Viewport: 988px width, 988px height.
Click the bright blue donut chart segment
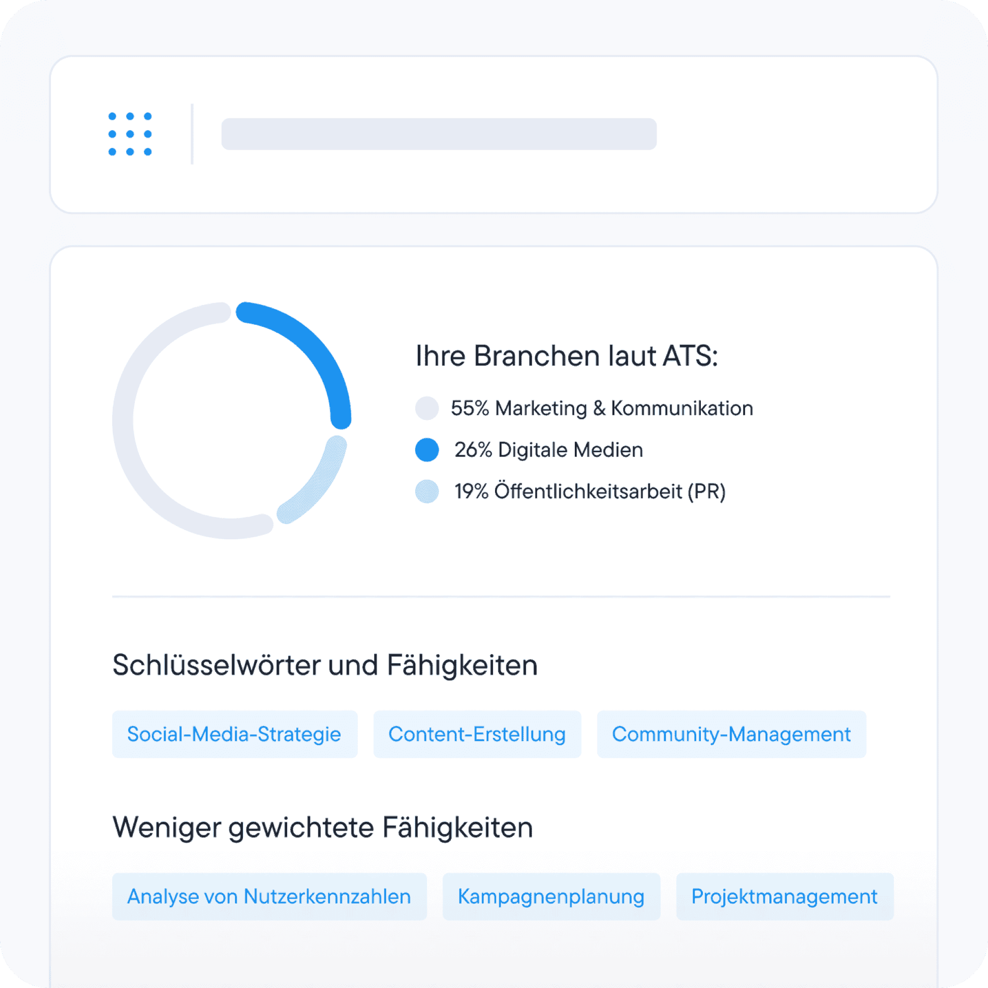(x=310, y=344)
